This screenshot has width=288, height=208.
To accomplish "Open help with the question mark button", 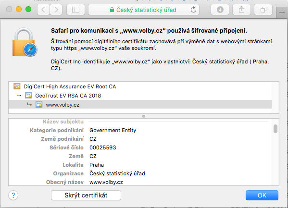I will pos(13,195).
